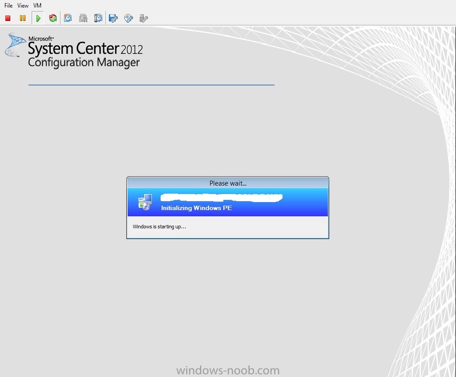Screen dimensions: 456x377
Task: Click the 'Initializing Windows PE' text
Action: pyautogui.click(x=197, y=208)
